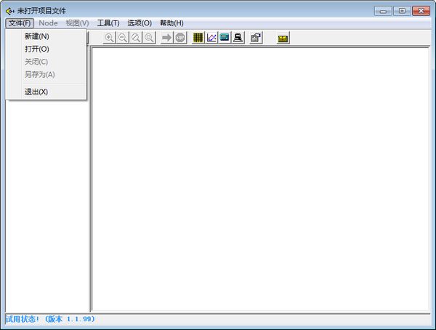Click the zoom out magnifier icon
This screenshot has height=330, width=436.
(122, 38)
